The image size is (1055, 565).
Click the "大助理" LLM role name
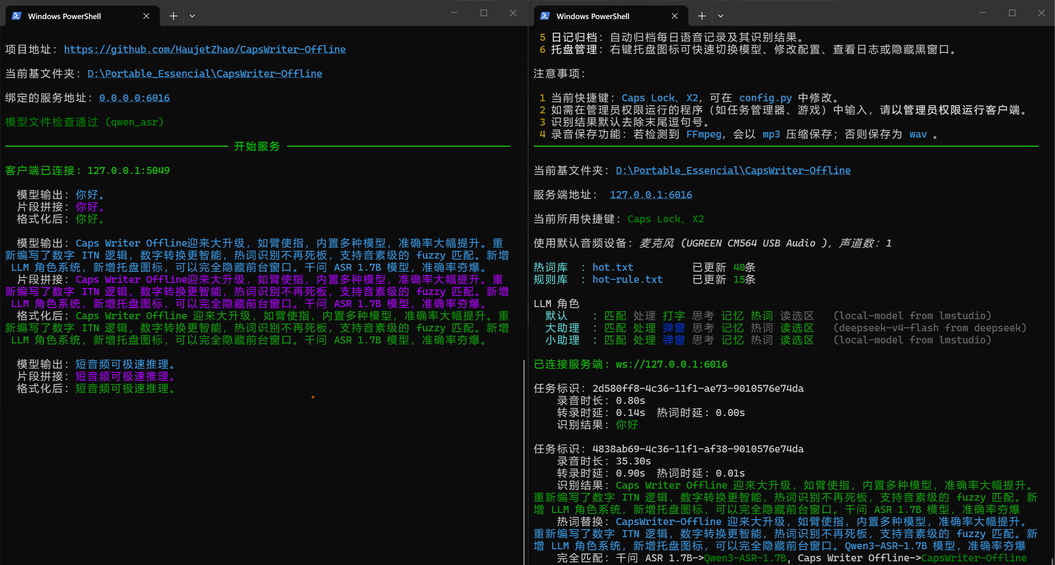(x=563, y=328)
